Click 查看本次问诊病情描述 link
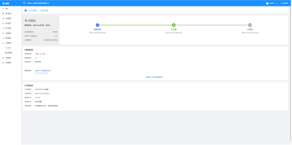 pyautogui.click(x=155, y=77)
